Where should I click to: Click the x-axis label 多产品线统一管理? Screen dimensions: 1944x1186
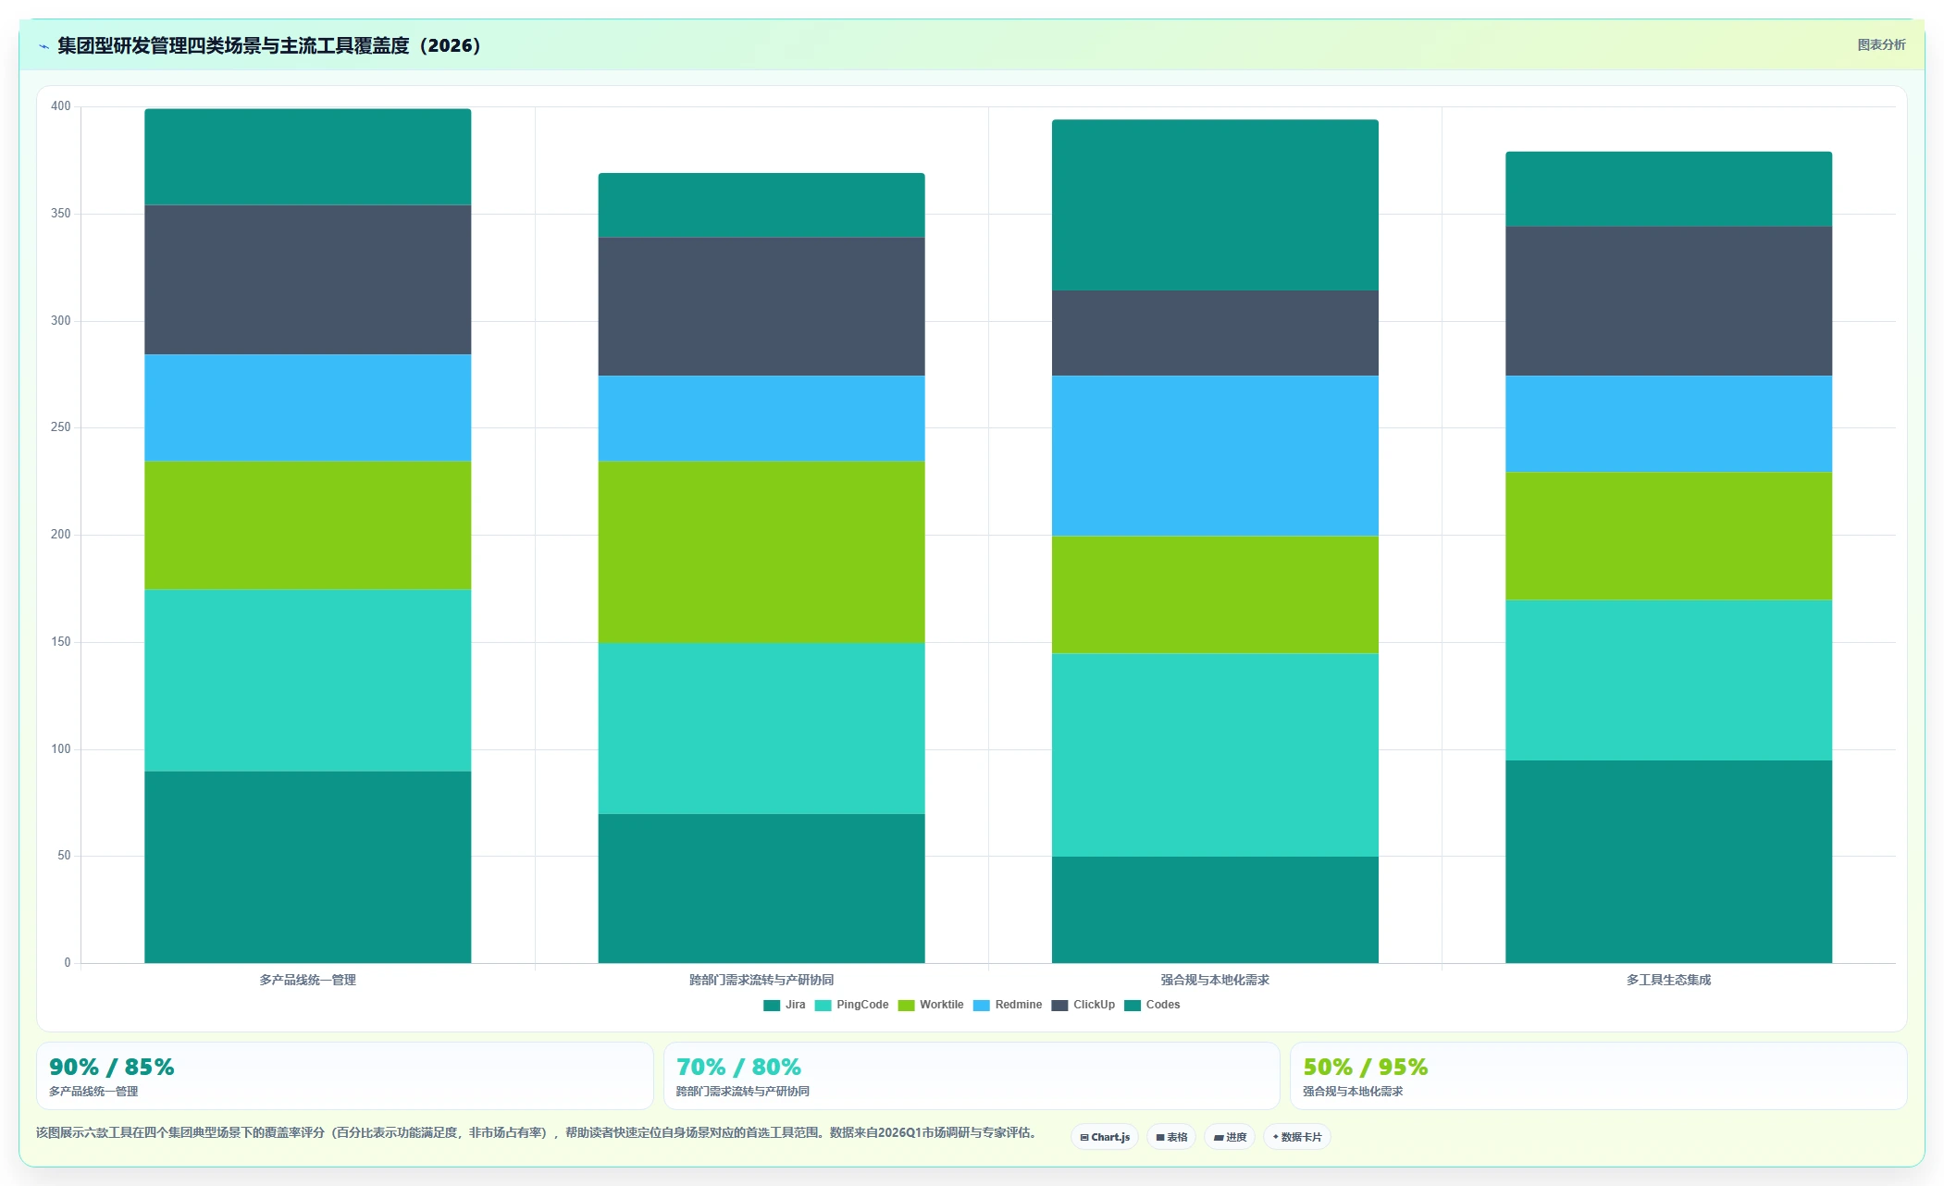(x=307, y=980)
